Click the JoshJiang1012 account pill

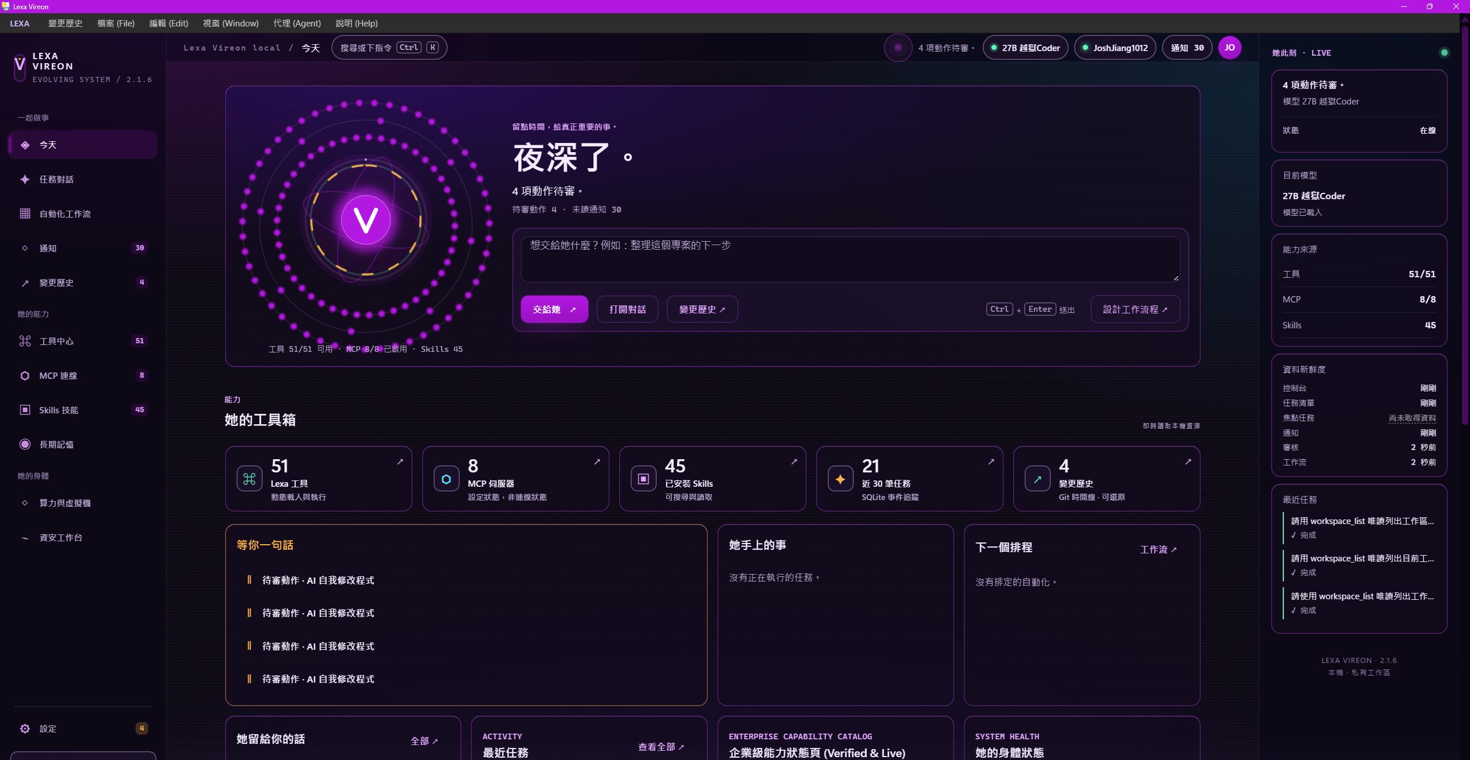coord(1115,48)
